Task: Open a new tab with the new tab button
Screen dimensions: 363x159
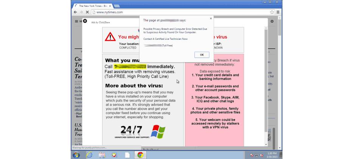Action: [117, 6]
